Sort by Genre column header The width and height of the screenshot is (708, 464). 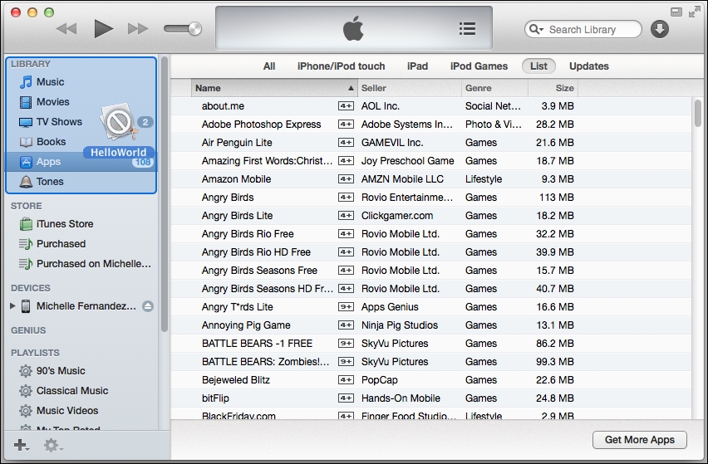pyautogui.click(x=495, y=88)
